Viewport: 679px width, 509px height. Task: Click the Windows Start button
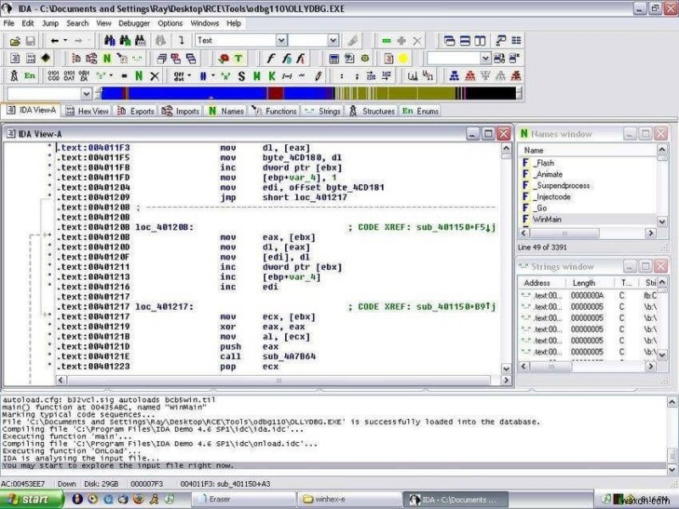click(x=30, y=499)
